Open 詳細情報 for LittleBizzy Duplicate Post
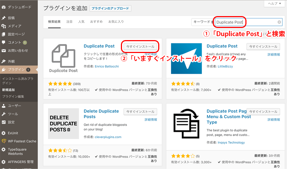 (x=274, y=54)
